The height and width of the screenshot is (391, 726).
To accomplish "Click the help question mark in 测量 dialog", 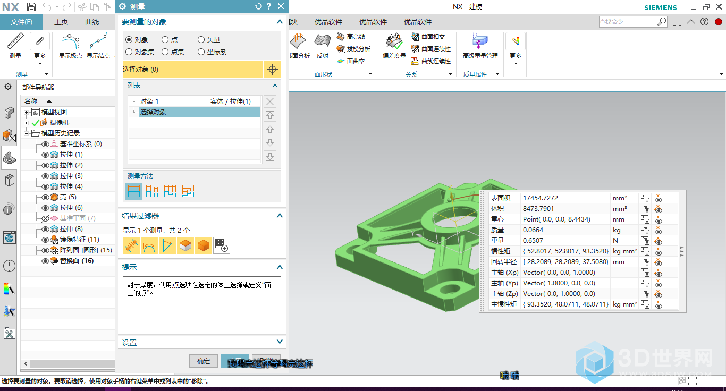I will click(269, 6).
